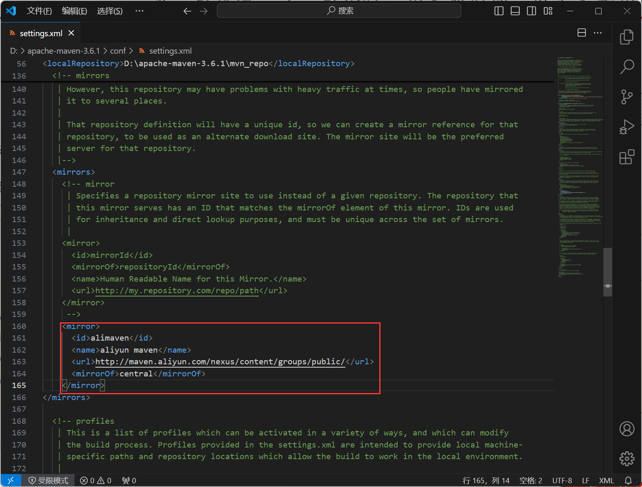Click the D: breadcrumb segment
642x487 pixels.
tap(14, 51)
